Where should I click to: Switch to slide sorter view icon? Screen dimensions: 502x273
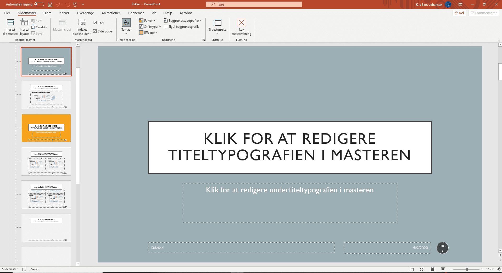pyautogui.click(x=422, y=269)
